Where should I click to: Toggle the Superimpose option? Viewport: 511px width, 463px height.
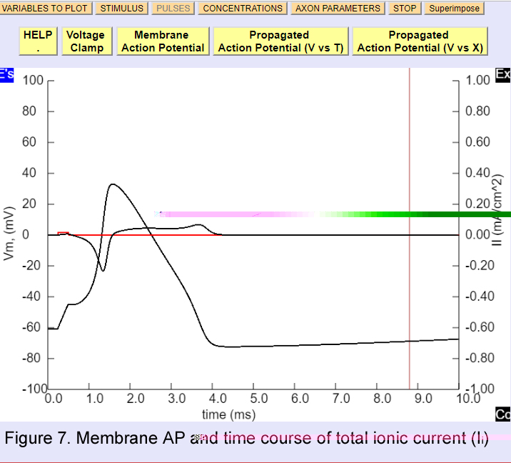(454, 9)
